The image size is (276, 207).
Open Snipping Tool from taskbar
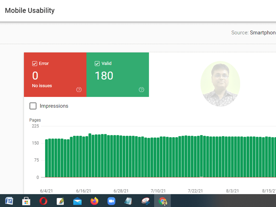(x=145, y=201)
